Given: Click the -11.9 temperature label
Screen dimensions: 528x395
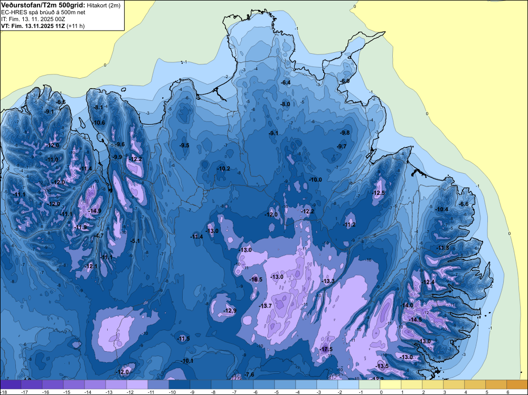Looking at the screenshot, I should pyautogui.click(x=80, y=227).
